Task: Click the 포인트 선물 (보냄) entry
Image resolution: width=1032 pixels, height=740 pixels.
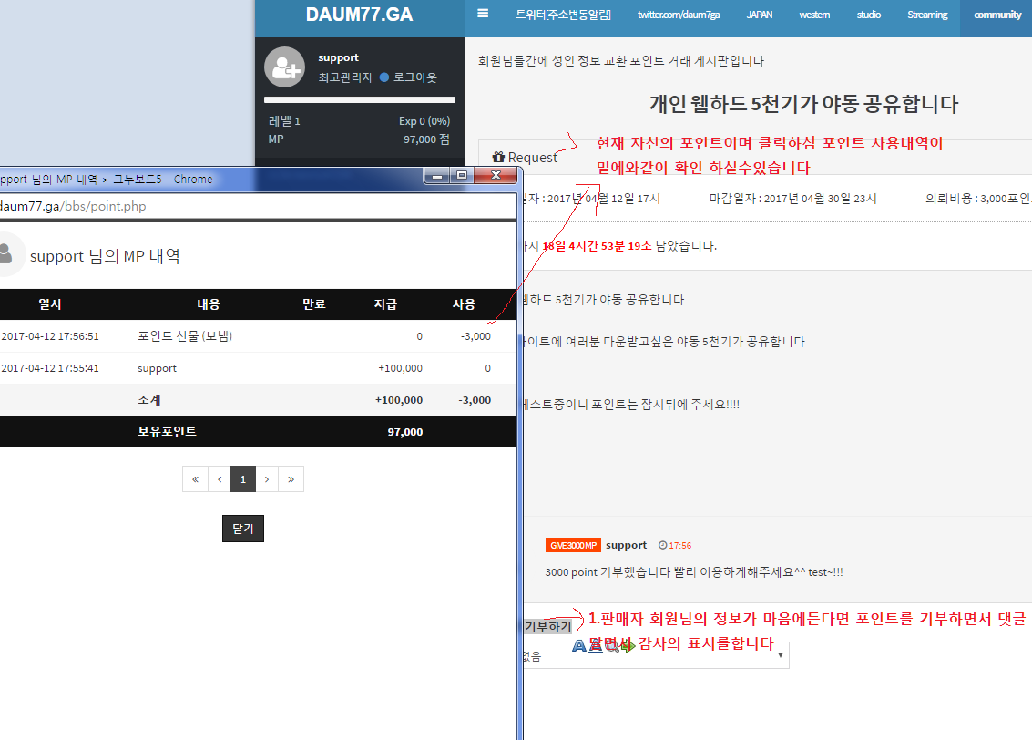Action: tap(185, 335)
